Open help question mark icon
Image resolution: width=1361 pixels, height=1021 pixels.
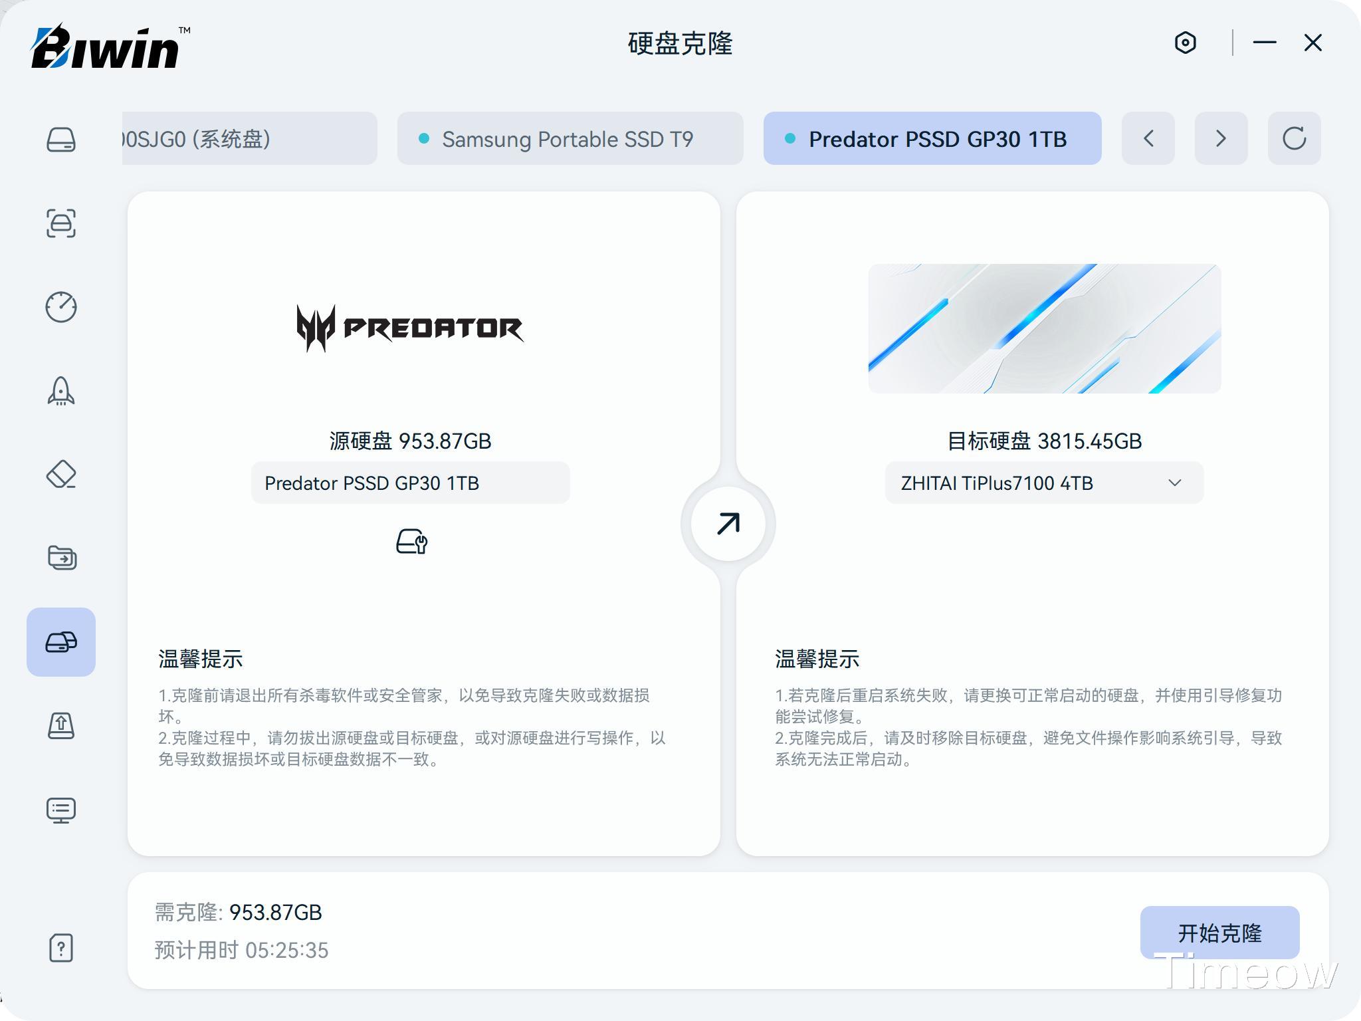click(61, 948)
